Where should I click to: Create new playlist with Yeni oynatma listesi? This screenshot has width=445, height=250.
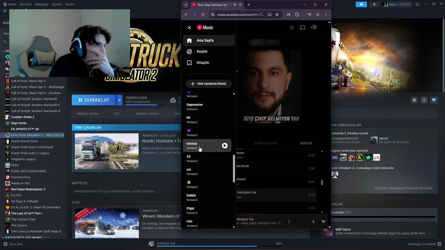(x=209, y=84)
